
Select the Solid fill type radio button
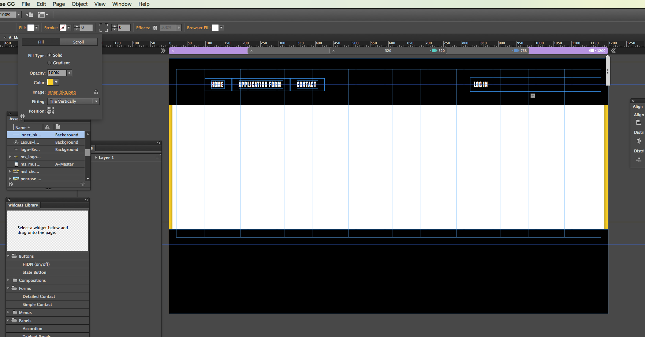tap(49, 55)
